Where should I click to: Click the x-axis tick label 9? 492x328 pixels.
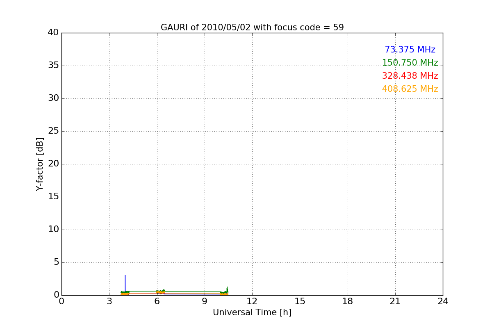point(205,301)
